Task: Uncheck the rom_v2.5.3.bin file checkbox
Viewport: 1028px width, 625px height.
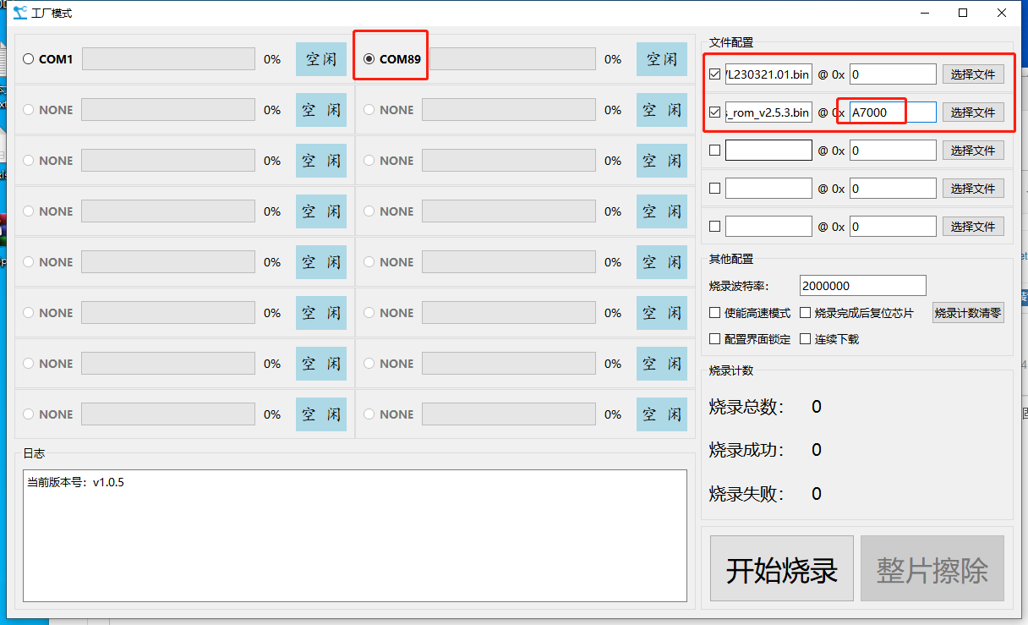Action: [715, 112]
